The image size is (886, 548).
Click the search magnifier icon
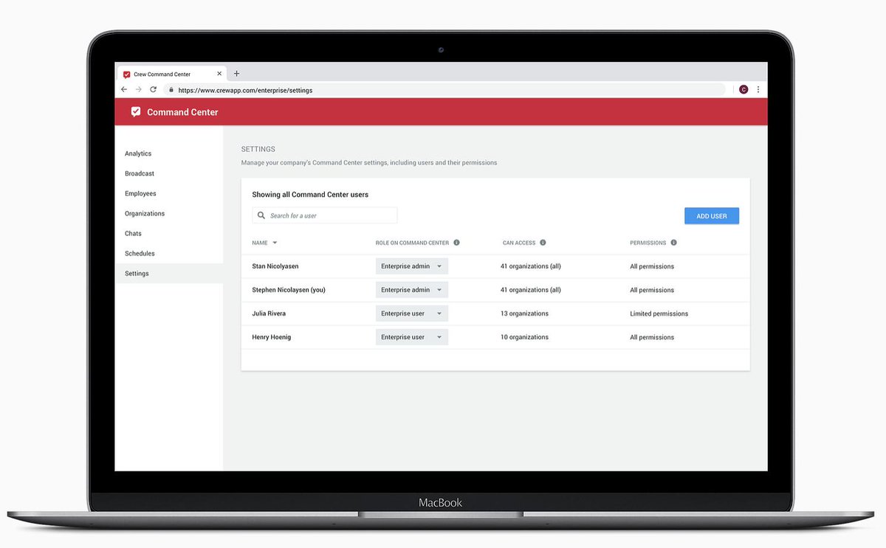tap(261, 215)
